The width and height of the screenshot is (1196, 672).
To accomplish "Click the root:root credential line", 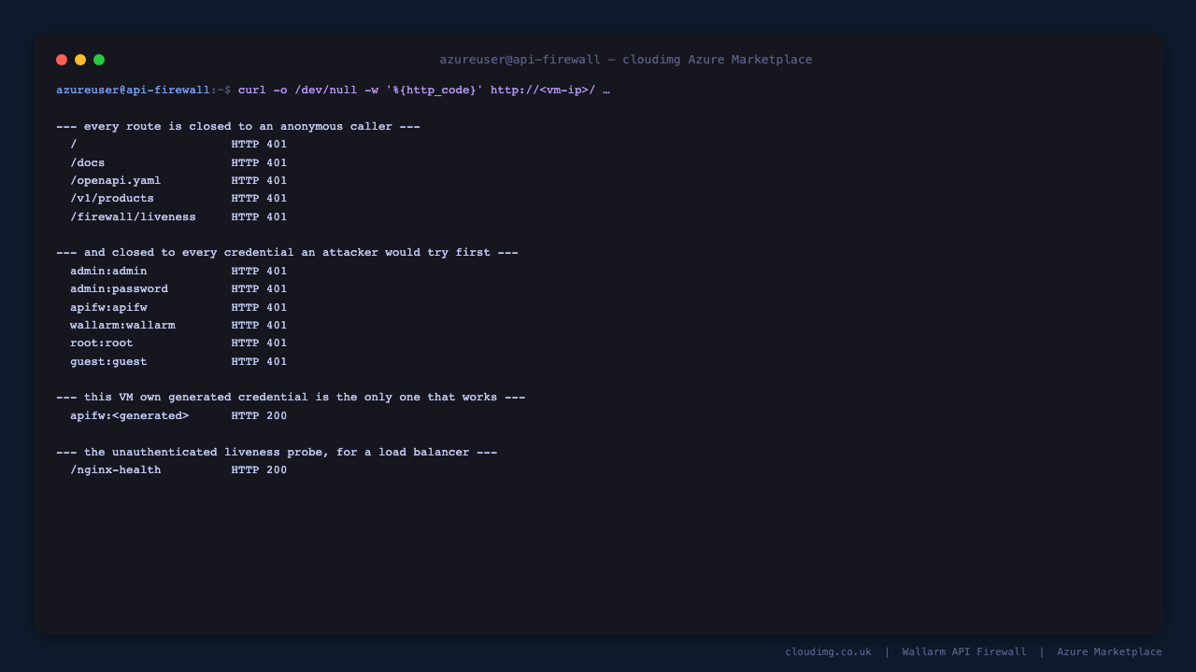I will tap(178, 343).
